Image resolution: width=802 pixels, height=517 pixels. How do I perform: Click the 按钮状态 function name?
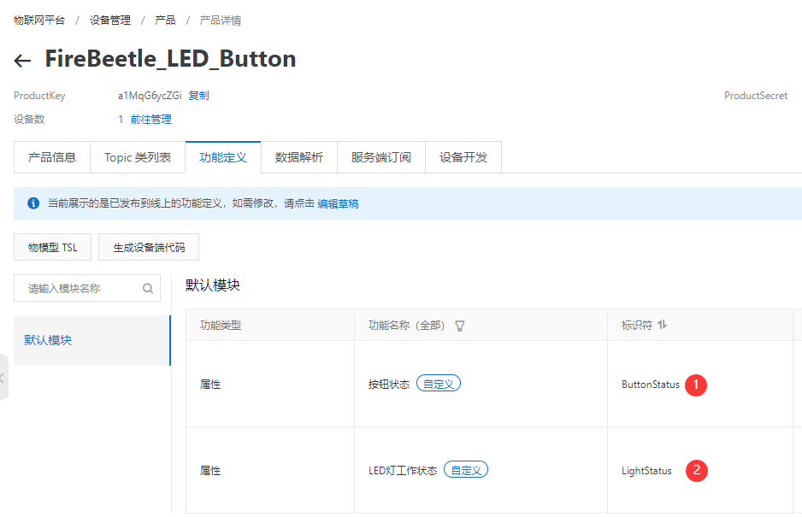389,385
